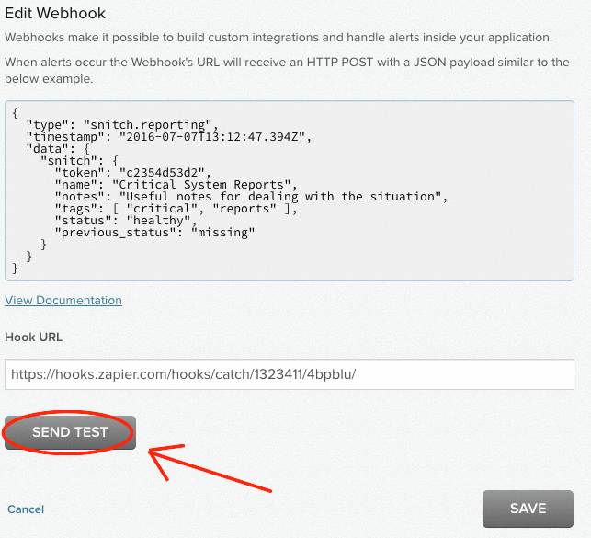Click the "previous_status": "missing" line
The image size is (591, 538).
point(154,233)
